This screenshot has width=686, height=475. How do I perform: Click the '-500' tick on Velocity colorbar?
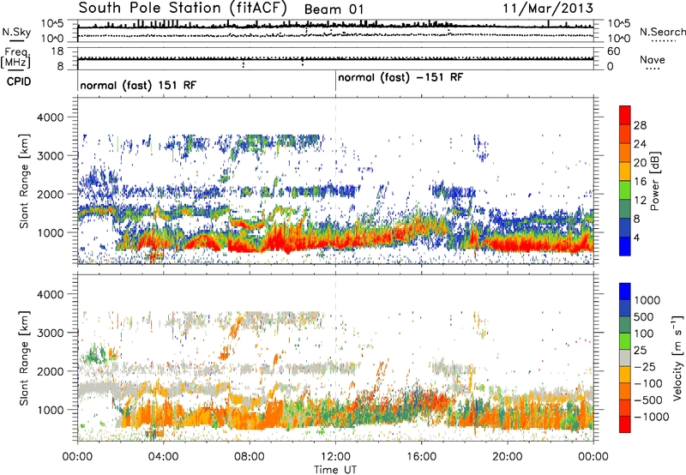coord(648,400)
